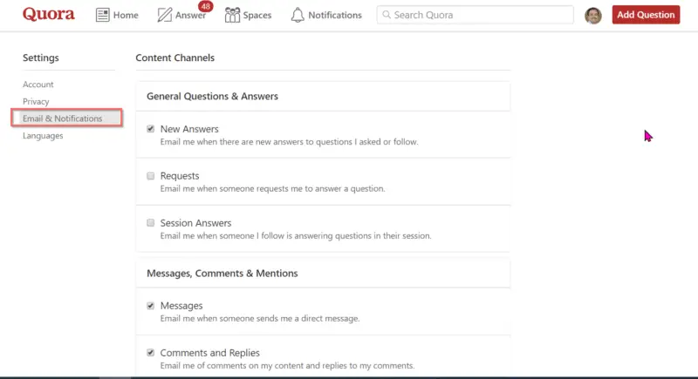Image resolution: width=698 pixels, height=379 pixels.
Task: Click the red 48 badge on Answer
Action: pos(205,7)
